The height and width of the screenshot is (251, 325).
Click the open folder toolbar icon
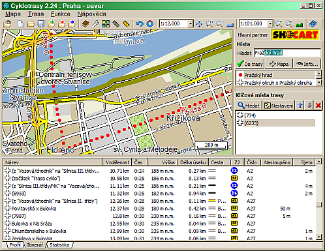point(31,23)
